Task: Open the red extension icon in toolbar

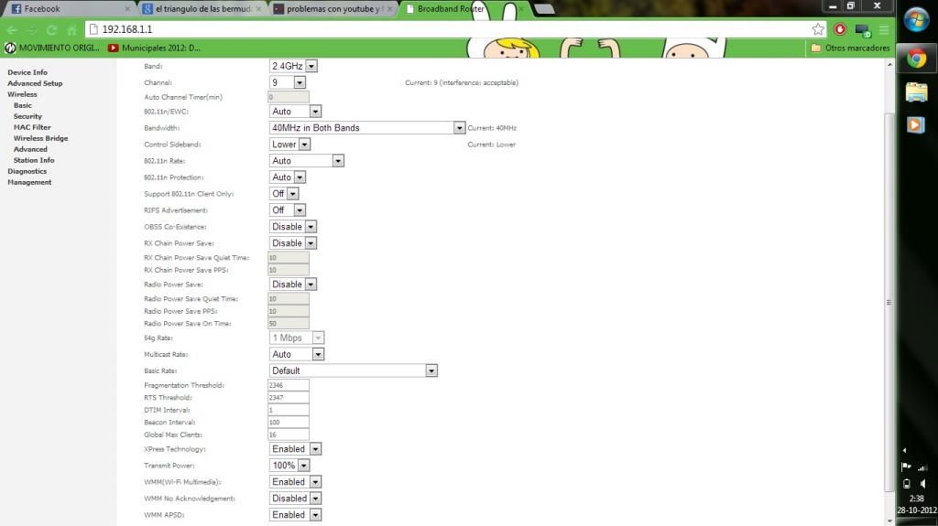Action: (840, 28)
